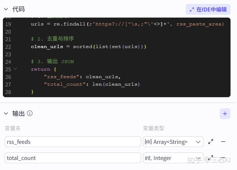
Task: Collapse the 输出 section chevron
Action: [6, 114]
